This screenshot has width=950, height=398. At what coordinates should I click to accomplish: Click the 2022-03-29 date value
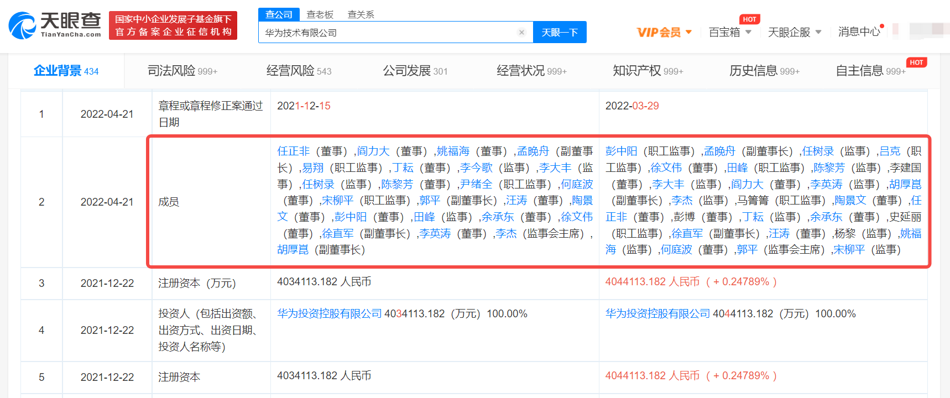632,106
